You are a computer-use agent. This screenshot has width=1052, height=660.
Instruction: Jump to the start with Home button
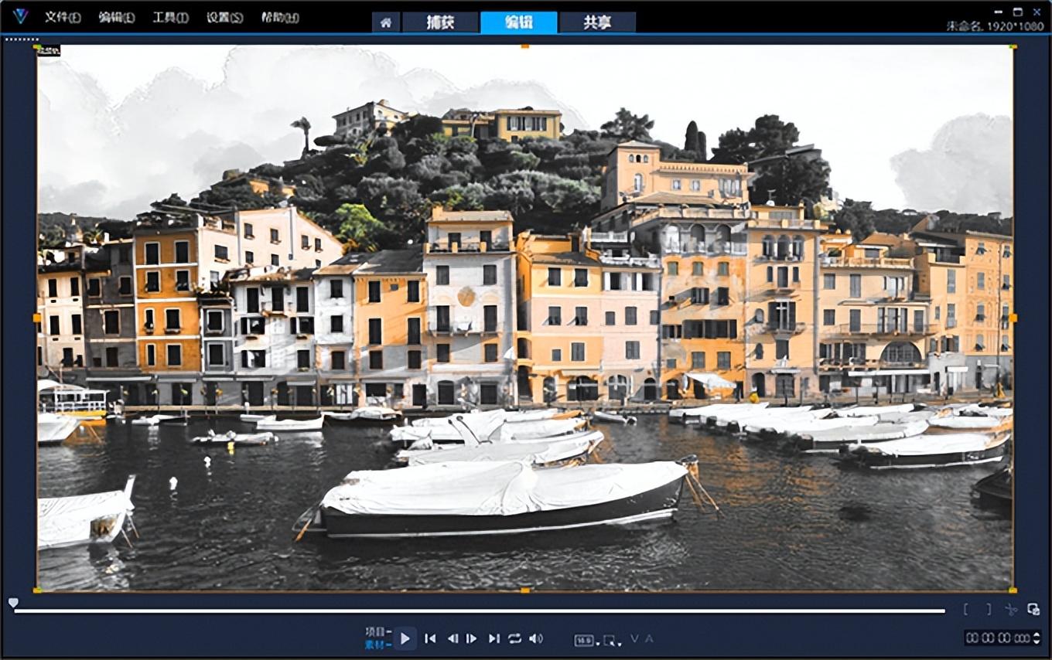pos(431,638)
